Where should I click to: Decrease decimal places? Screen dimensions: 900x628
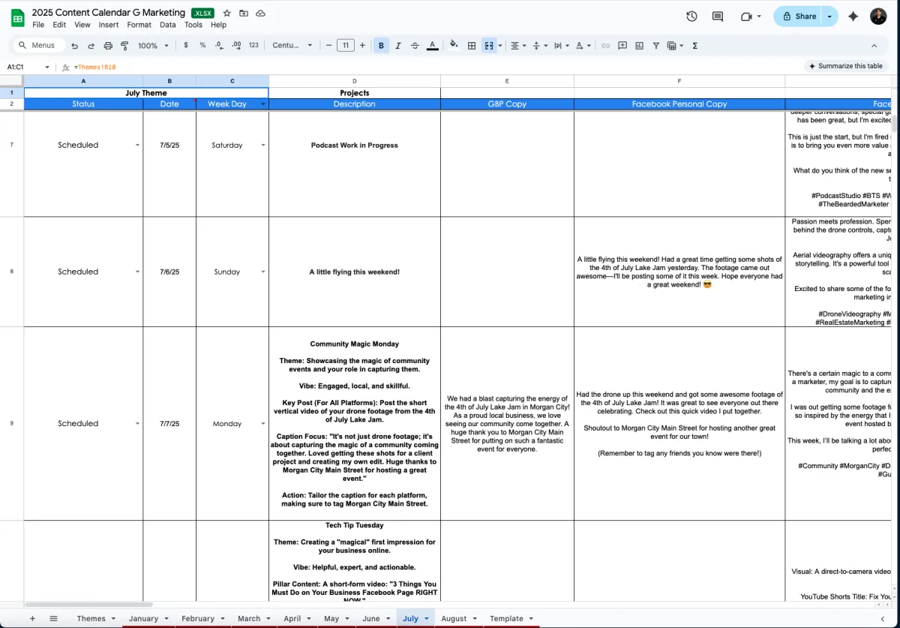point(219,46)
